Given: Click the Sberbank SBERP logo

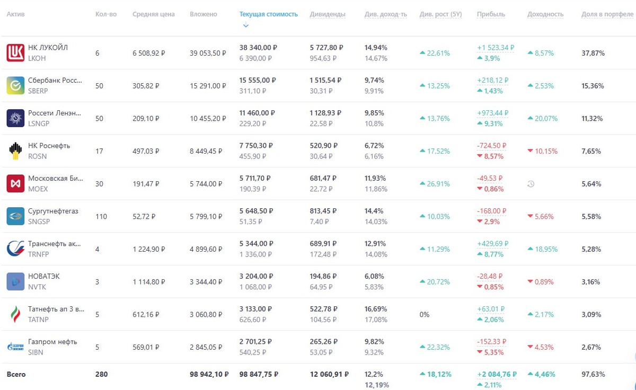Looking at the screenshot, I should point(15,86).
